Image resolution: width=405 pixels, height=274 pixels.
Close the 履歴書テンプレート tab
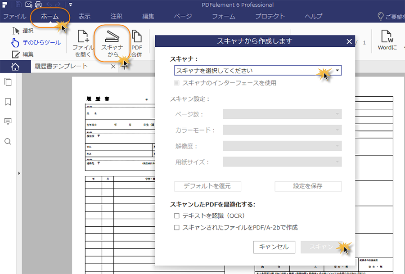coord(113,67)
